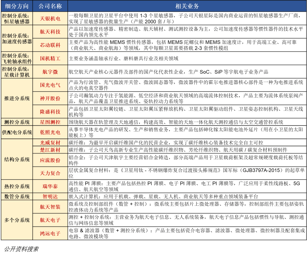Click the 热控分系统 category cell
Screen dimensions: 307x256
coord(16,186)
